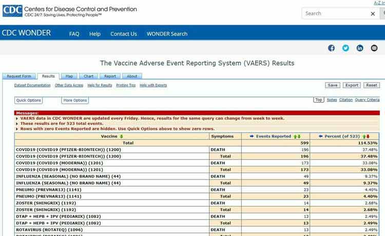This screenshot has width=385, height=236.
Task: Select ROTAVIRUS (ROTATEQ) DEATH row vaccine cell
Action: click(x=112, y=230)
